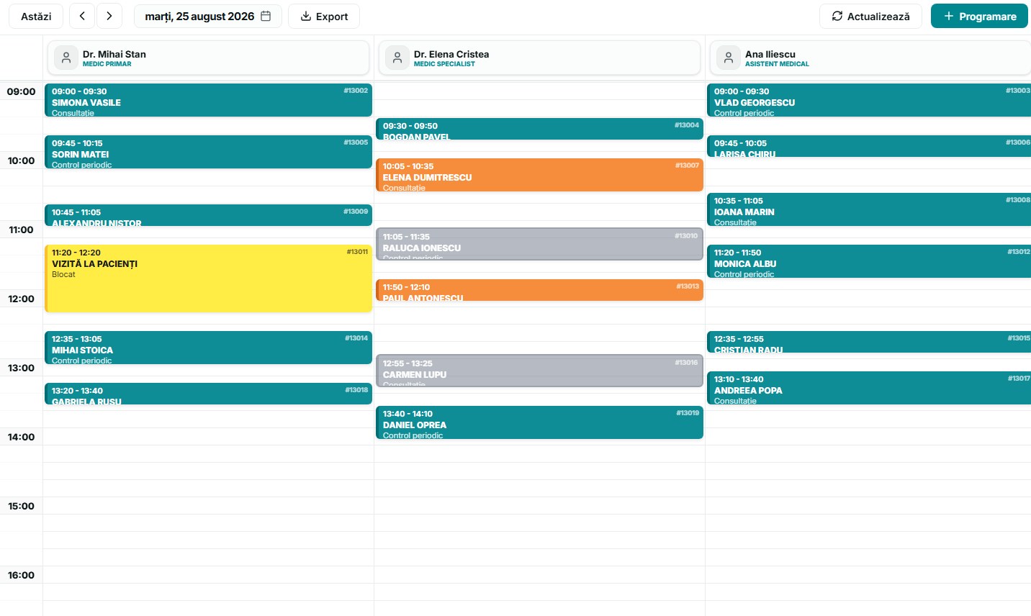Open Larisa Chiru 09:45 appointment
The width and height of the screenshot is (1031, 616).
point(869,146)
